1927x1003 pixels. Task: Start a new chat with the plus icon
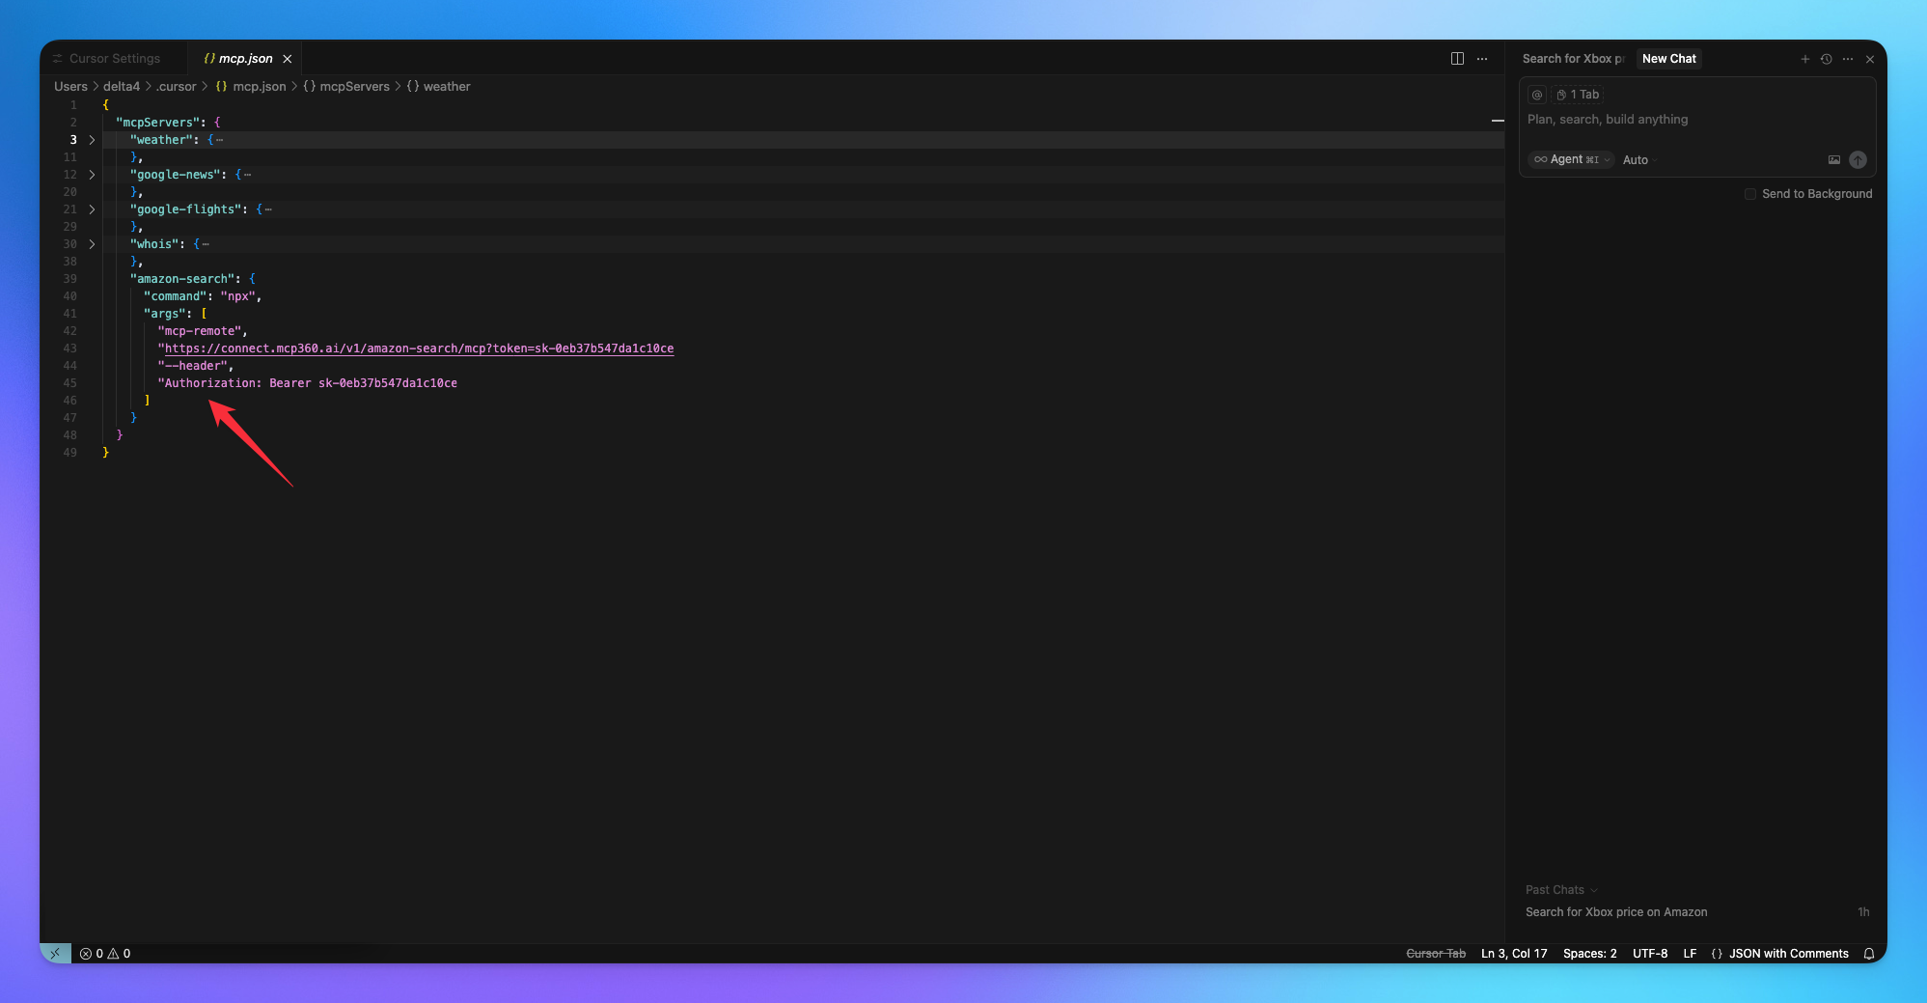(1804, 58)
